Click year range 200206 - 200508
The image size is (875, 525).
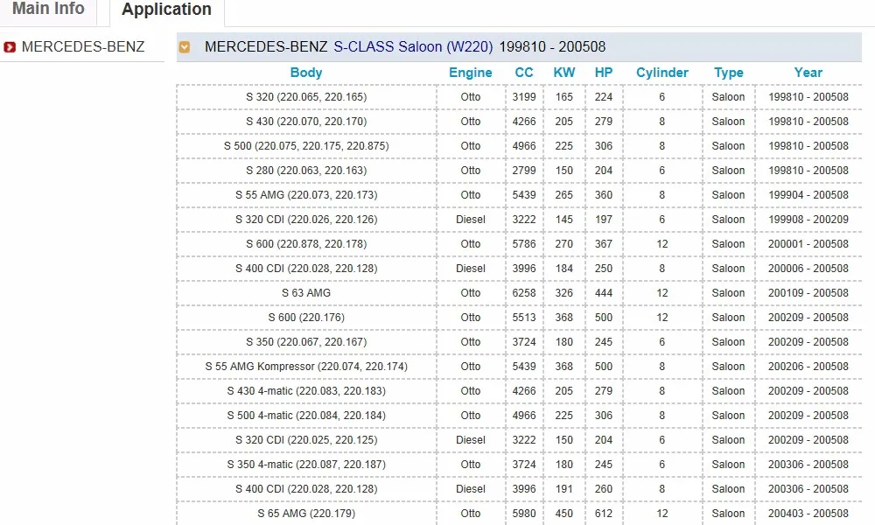pos(808,367)
